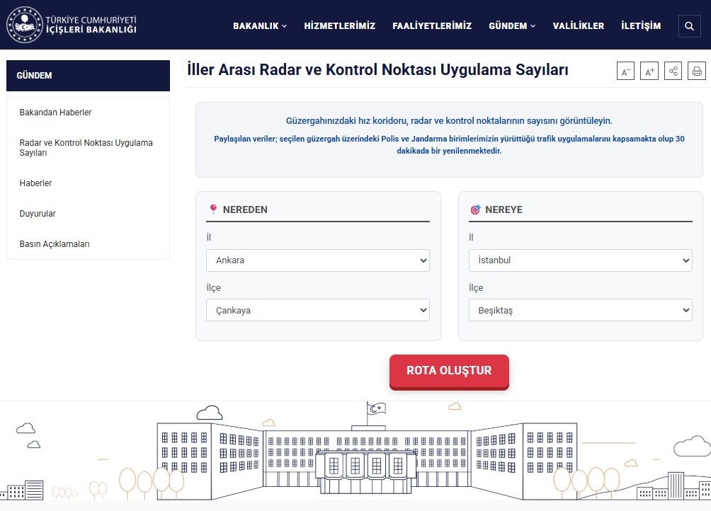Click the search magnifier icon in header
Image resolution: width=711 pixels, height=511 pixels.
point(688,26)
